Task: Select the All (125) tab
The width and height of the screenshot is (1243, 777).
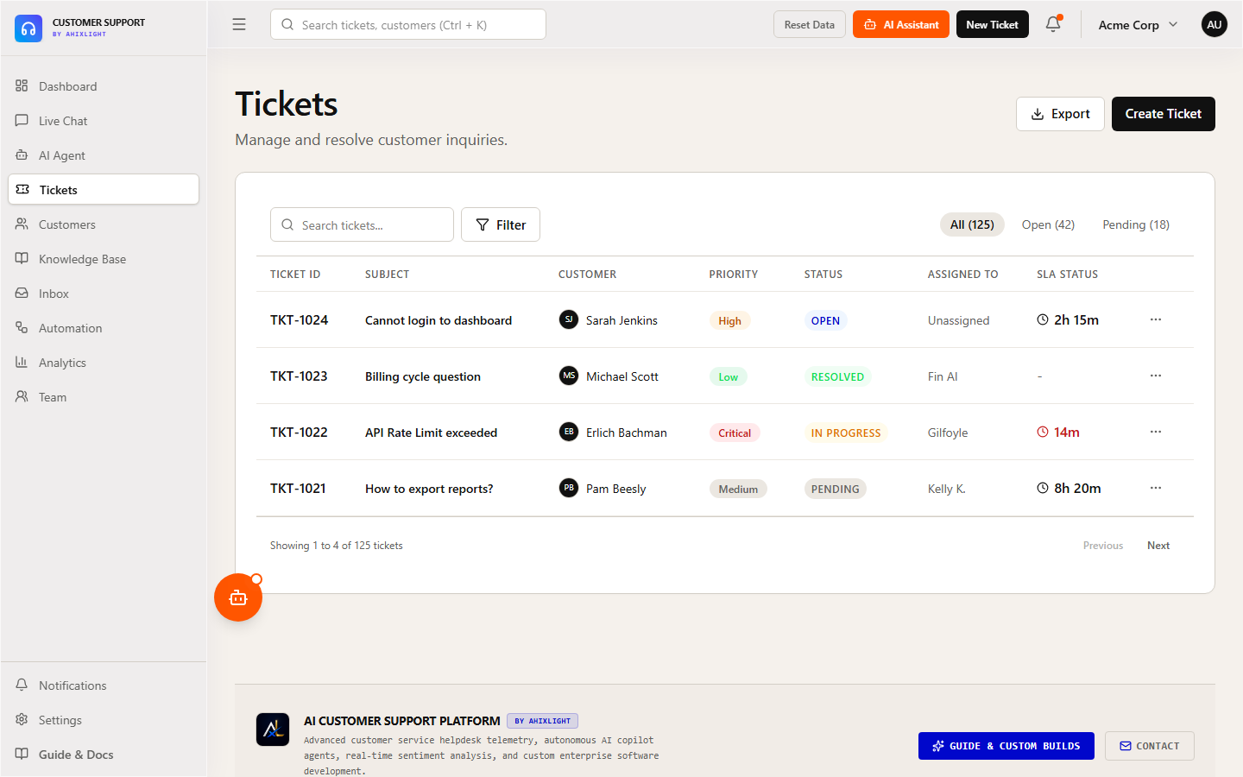Action: [x=972, y=224]
